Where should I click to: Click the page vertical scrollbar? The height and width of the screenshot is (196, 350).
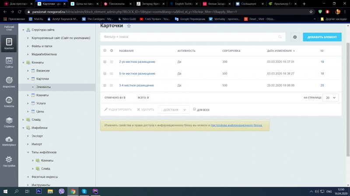pos(348,99)
